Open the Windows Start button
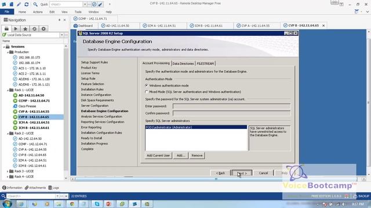Image resolution: width=371 pixels, height=208 pixels. click(x=7, y=204)
